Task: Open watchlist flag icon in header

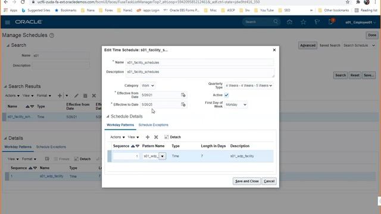Action: click(317, 22)
